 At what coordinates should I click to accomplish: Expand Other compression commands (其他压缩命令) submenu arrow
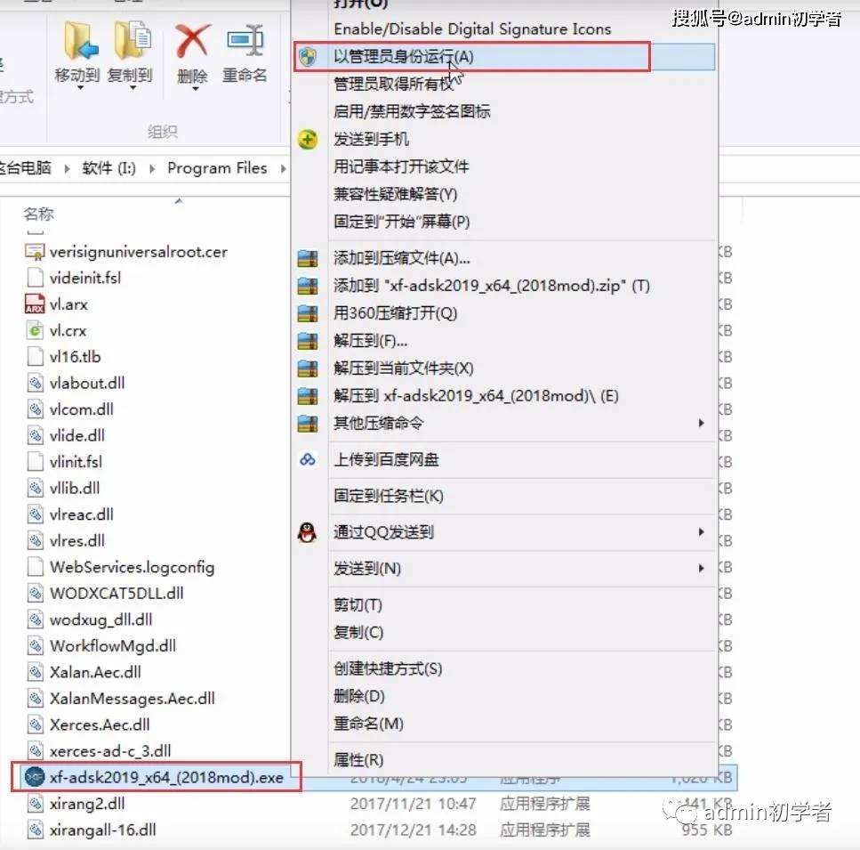tap(701, 423)
